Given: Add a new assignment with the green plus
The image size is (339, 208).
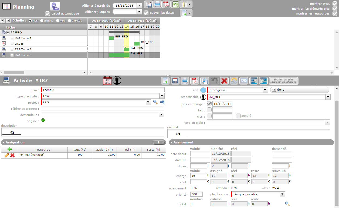Looking at the screenshot, I should click(x=10, y=150).
